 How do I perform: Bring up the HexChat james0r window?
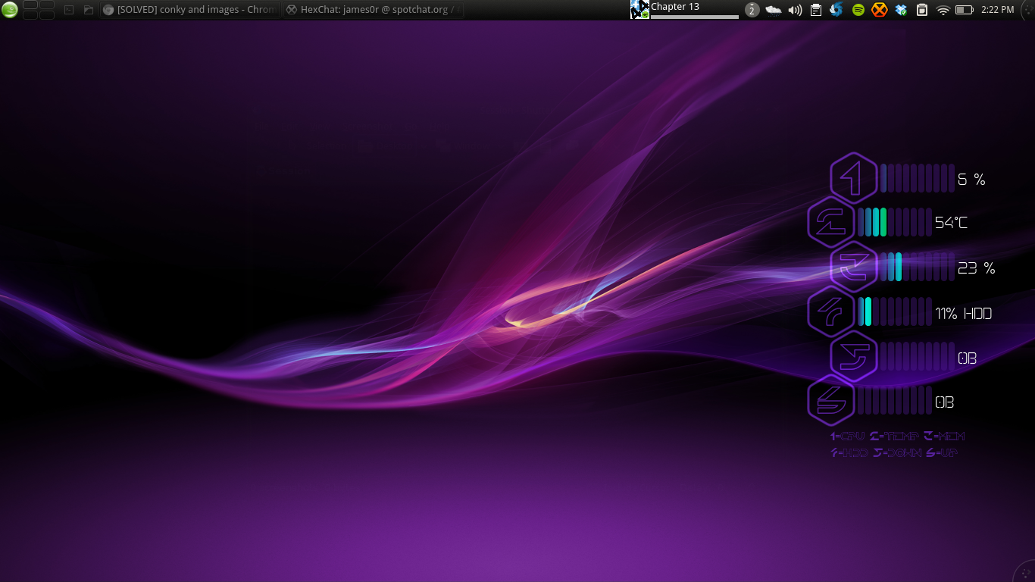pos(373,10)
